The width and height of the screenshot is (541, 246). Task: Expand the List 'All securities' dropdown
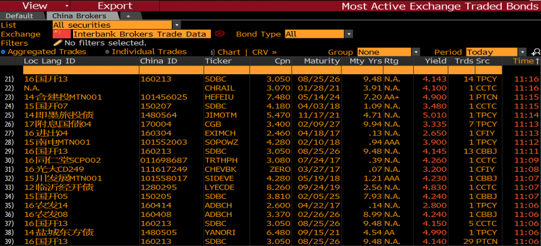(x=177, y=25)
